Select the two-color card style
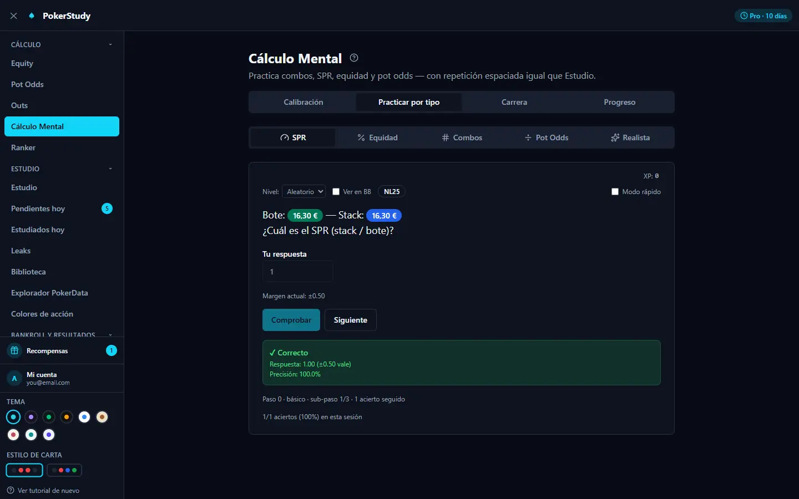Viewport: 799px width, 499px height. click(24, 470)
